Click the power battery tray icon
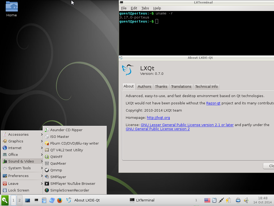 click(x=228, y=200)
